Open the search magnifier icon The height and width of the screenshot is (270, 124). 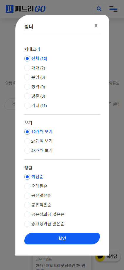coord(99,9)
